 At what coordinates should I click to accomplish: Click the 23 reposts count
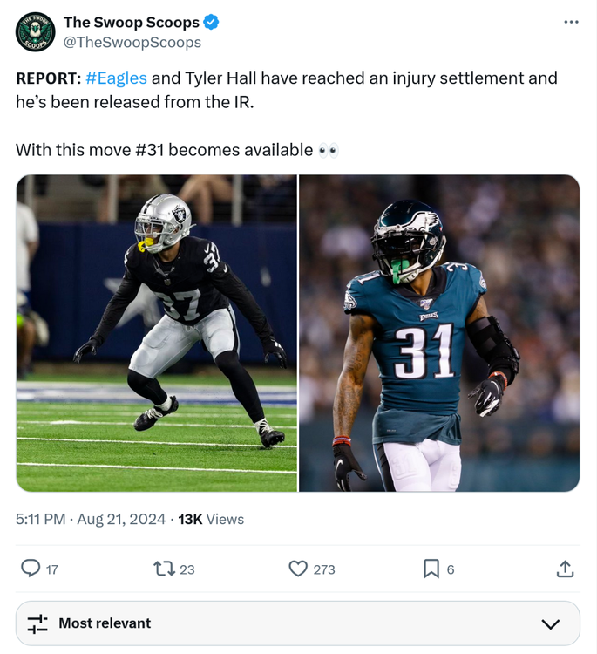pyautogui.click(x=187, y=569)
